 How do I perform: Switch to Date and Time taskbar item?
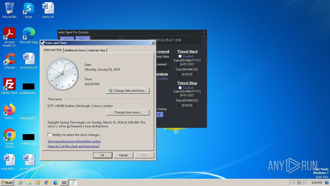(73, 183)
